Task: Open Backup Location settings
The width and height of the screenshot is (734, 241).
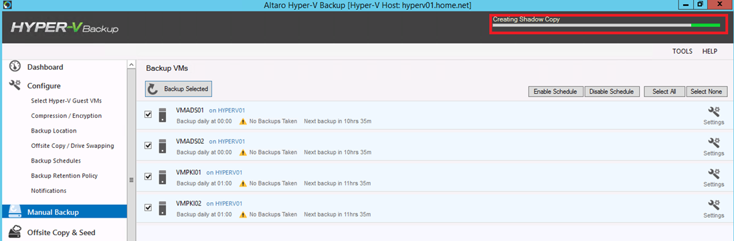Action: (54, 131)
